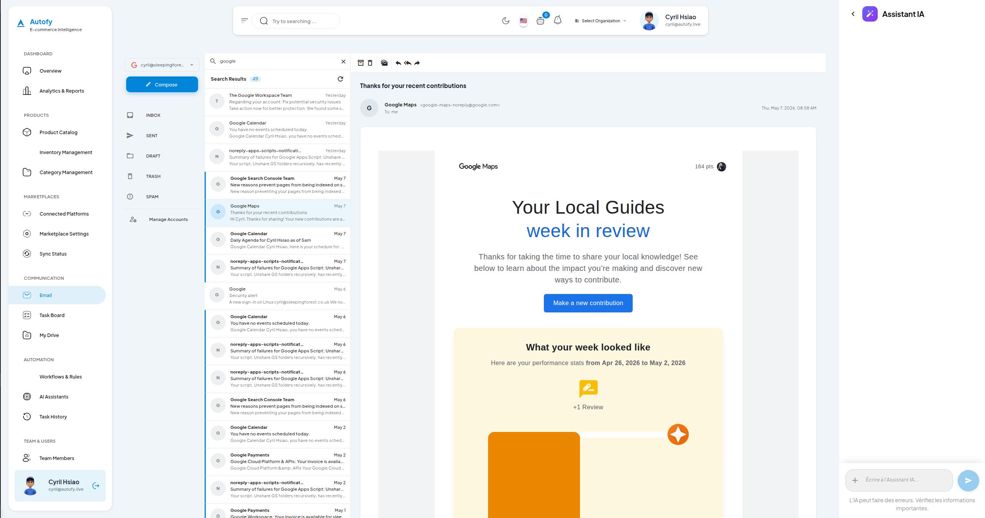The height and width of the screenshot is (518, 985).
Task: Toggle dark mode moon icon
Action: pos(506,21)
